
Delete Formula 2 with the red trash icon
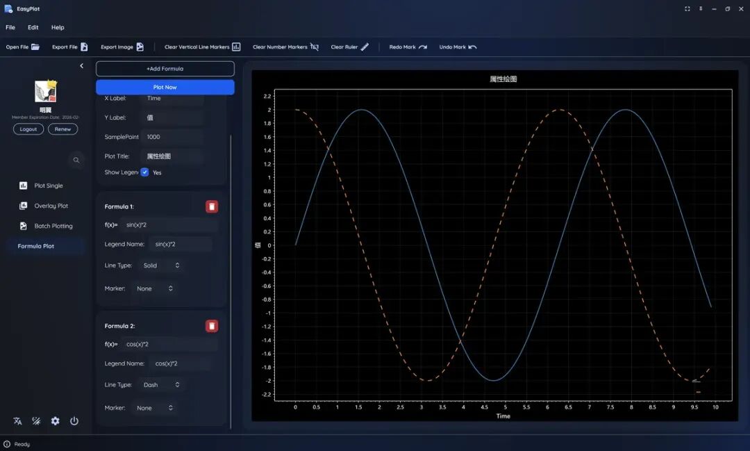point(212,326)
